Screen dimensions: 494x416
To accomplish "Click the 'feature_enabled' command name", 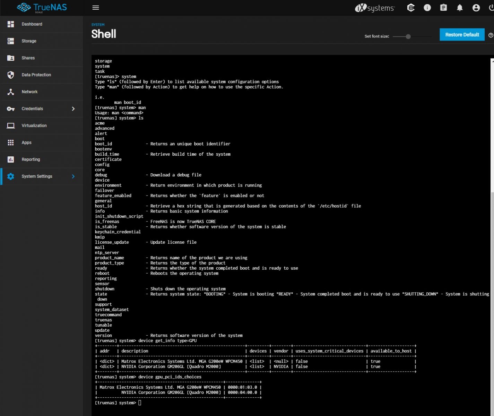I will tap(113, 196).
